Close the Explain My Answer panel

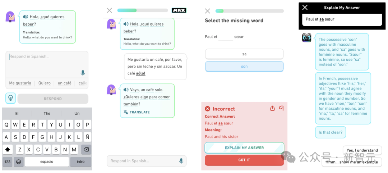[305, 8]
